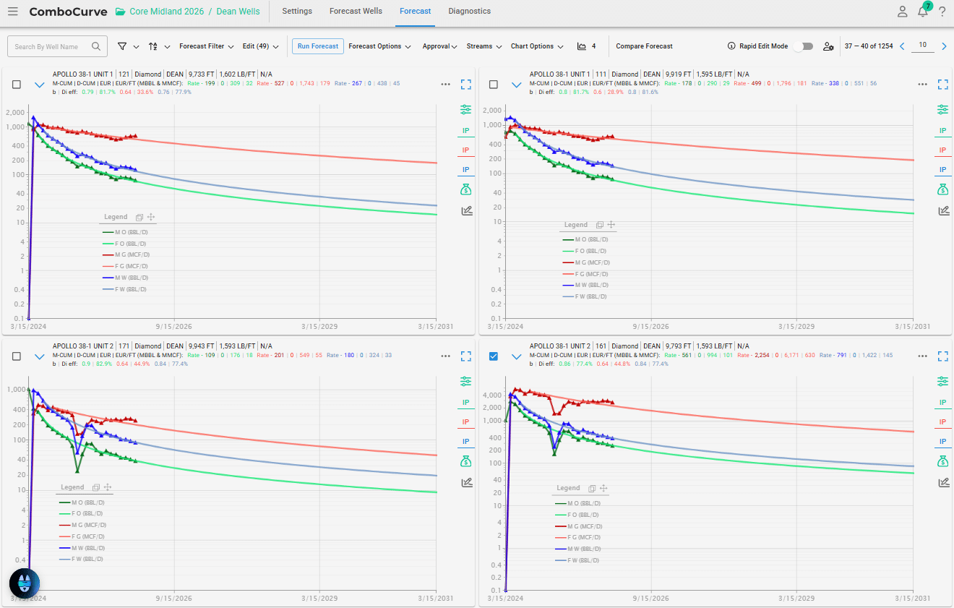Image resolution: width=954 pixels, height=608 pixels.
Task: Click Compare Forecast
Action: click(x=644, y=46)
